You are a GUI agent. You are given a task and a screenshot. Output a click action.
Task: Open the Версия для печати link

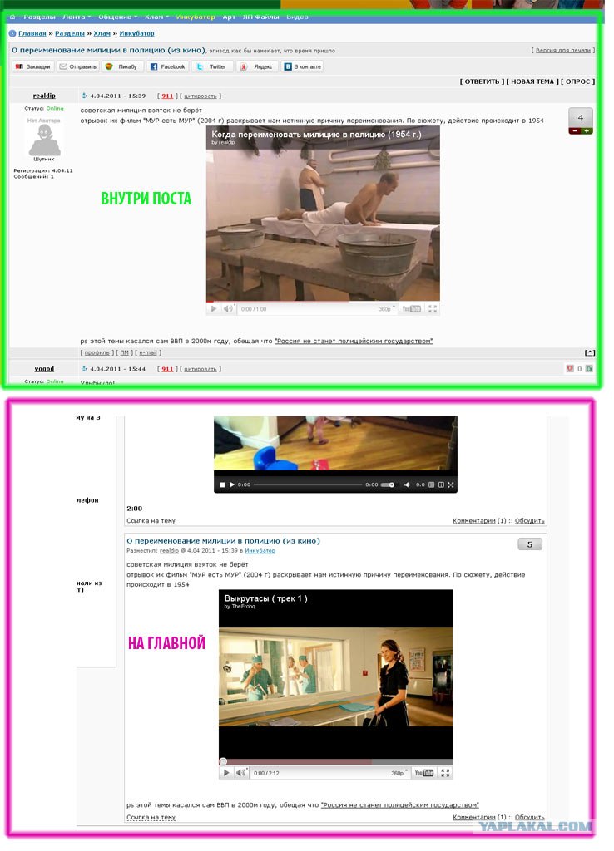point(563,51)
